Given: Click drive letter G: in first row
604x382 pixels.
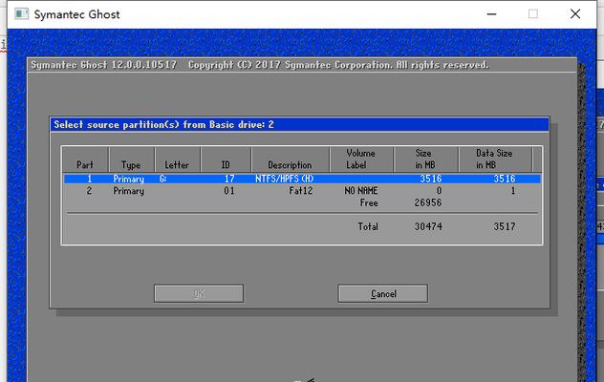Looking at the screenshot, I should click(162, 179).
